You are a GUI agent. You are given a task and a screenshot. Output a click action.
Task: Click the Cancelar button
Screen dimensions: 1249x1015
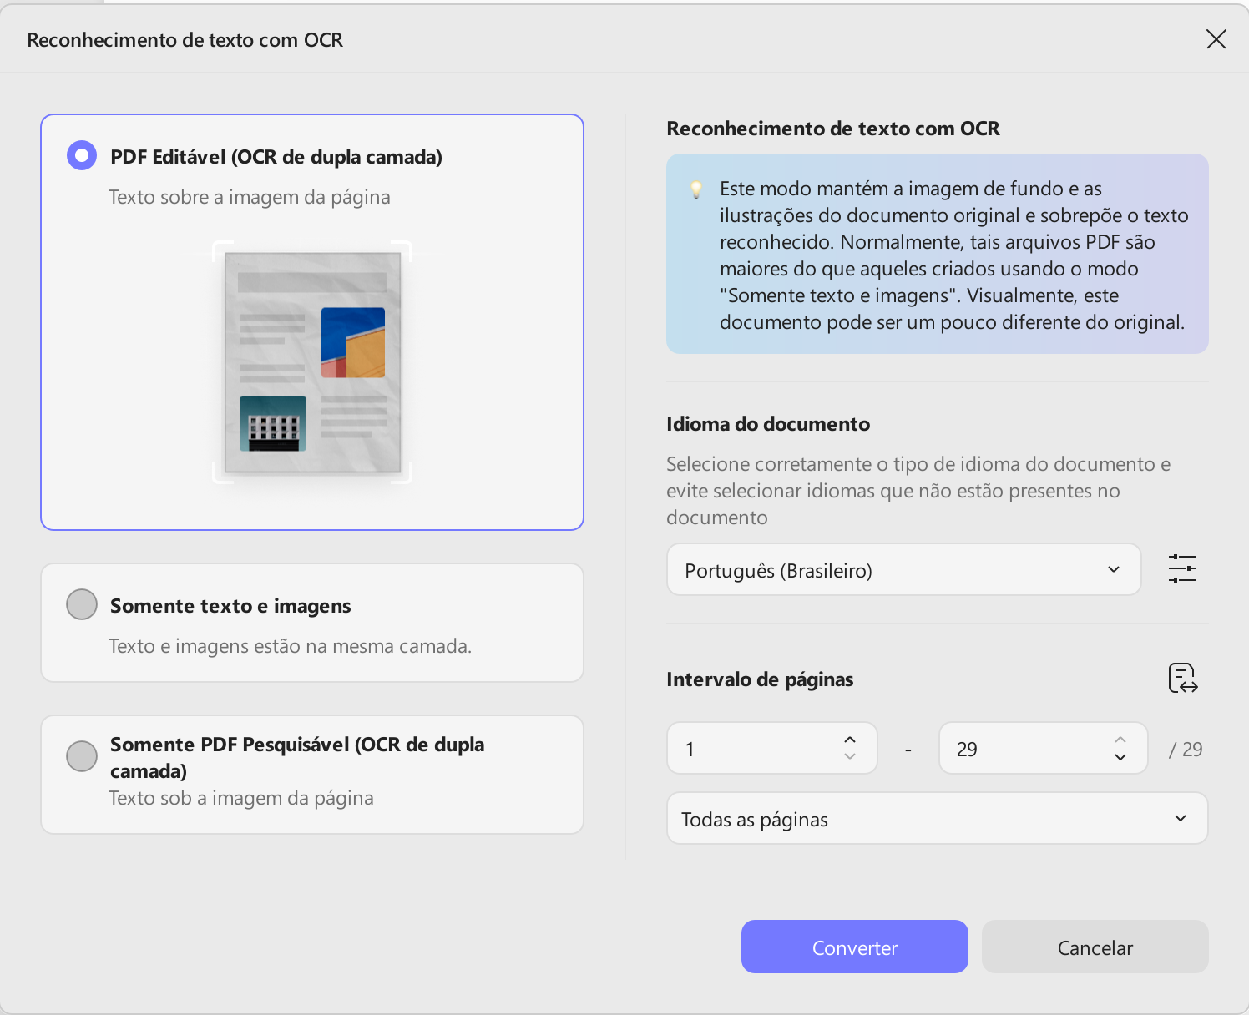coord(1095,947)
